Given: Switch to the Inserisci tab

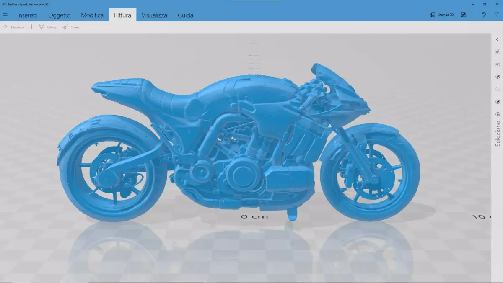Looking at the screenshot, I should 27,15.
